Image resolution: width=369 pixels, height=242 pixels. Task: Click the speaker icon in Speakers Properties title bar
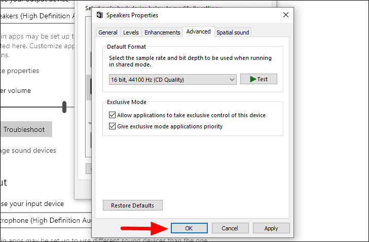click(100, 16)
